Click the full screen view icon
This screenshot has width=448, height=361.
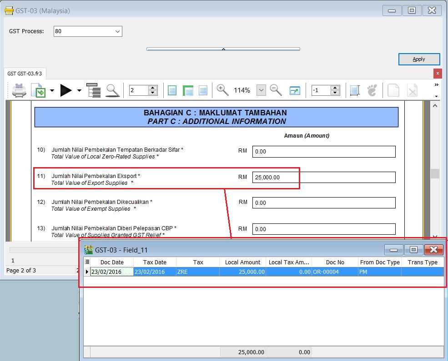[x=295, y=90]
